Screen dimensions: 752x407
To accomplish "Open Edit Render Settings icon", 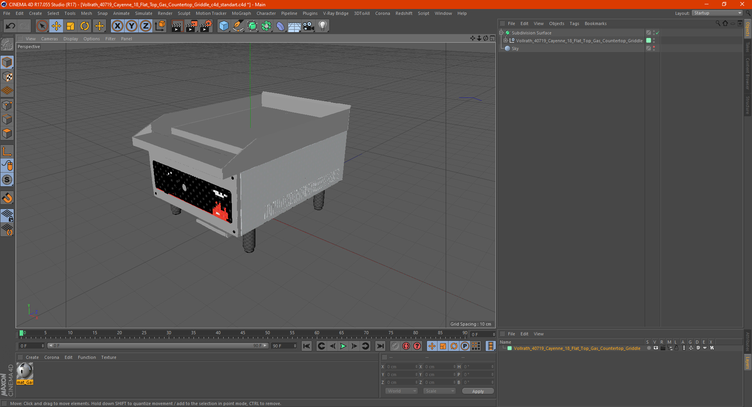I will coord(206,26).
